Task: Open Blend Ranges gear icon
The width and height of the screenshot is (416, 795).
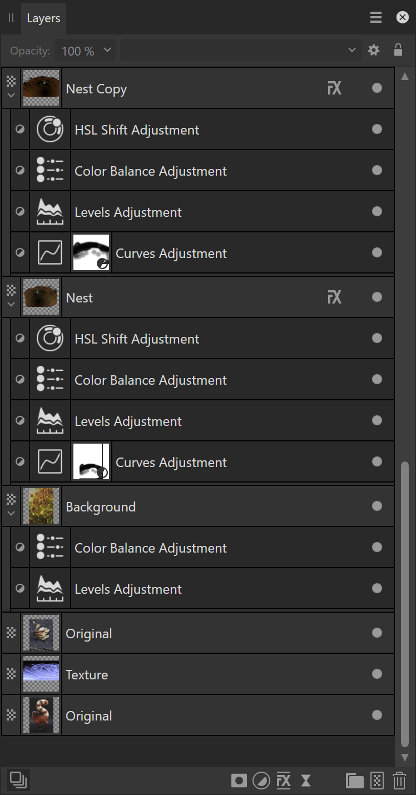Action: (374, 51)
